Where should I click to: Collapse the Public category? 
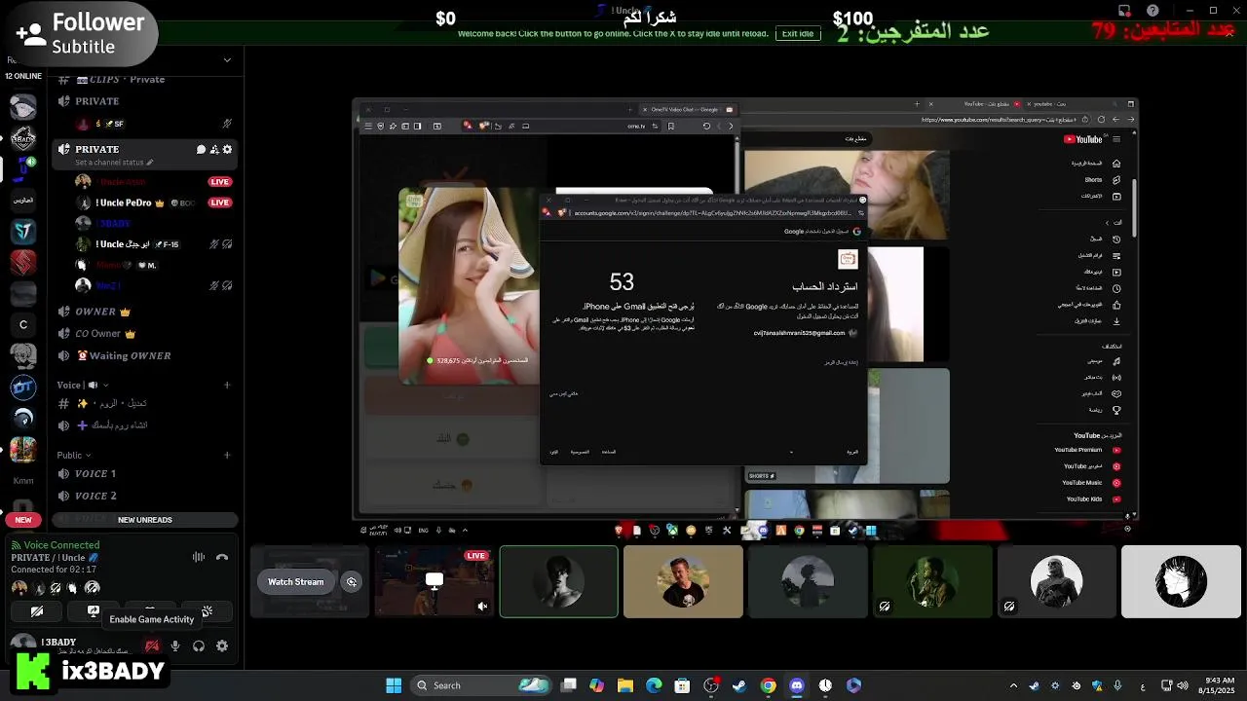pyautogui.click(x=73, y=455)
